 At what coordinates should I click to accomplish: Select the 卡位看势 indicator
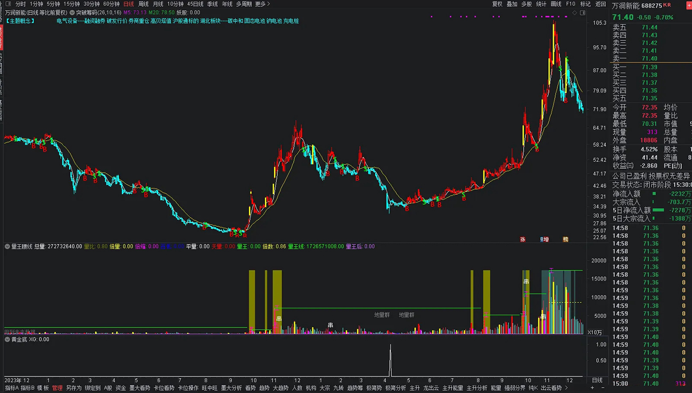pyautogui.click(x=164, y=388)
